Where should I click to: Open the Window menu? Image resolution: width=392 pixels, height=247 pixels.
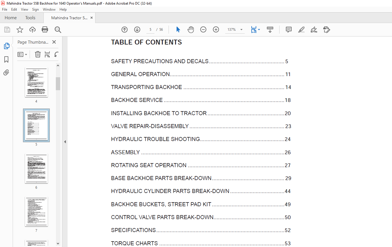pos(49,9)
